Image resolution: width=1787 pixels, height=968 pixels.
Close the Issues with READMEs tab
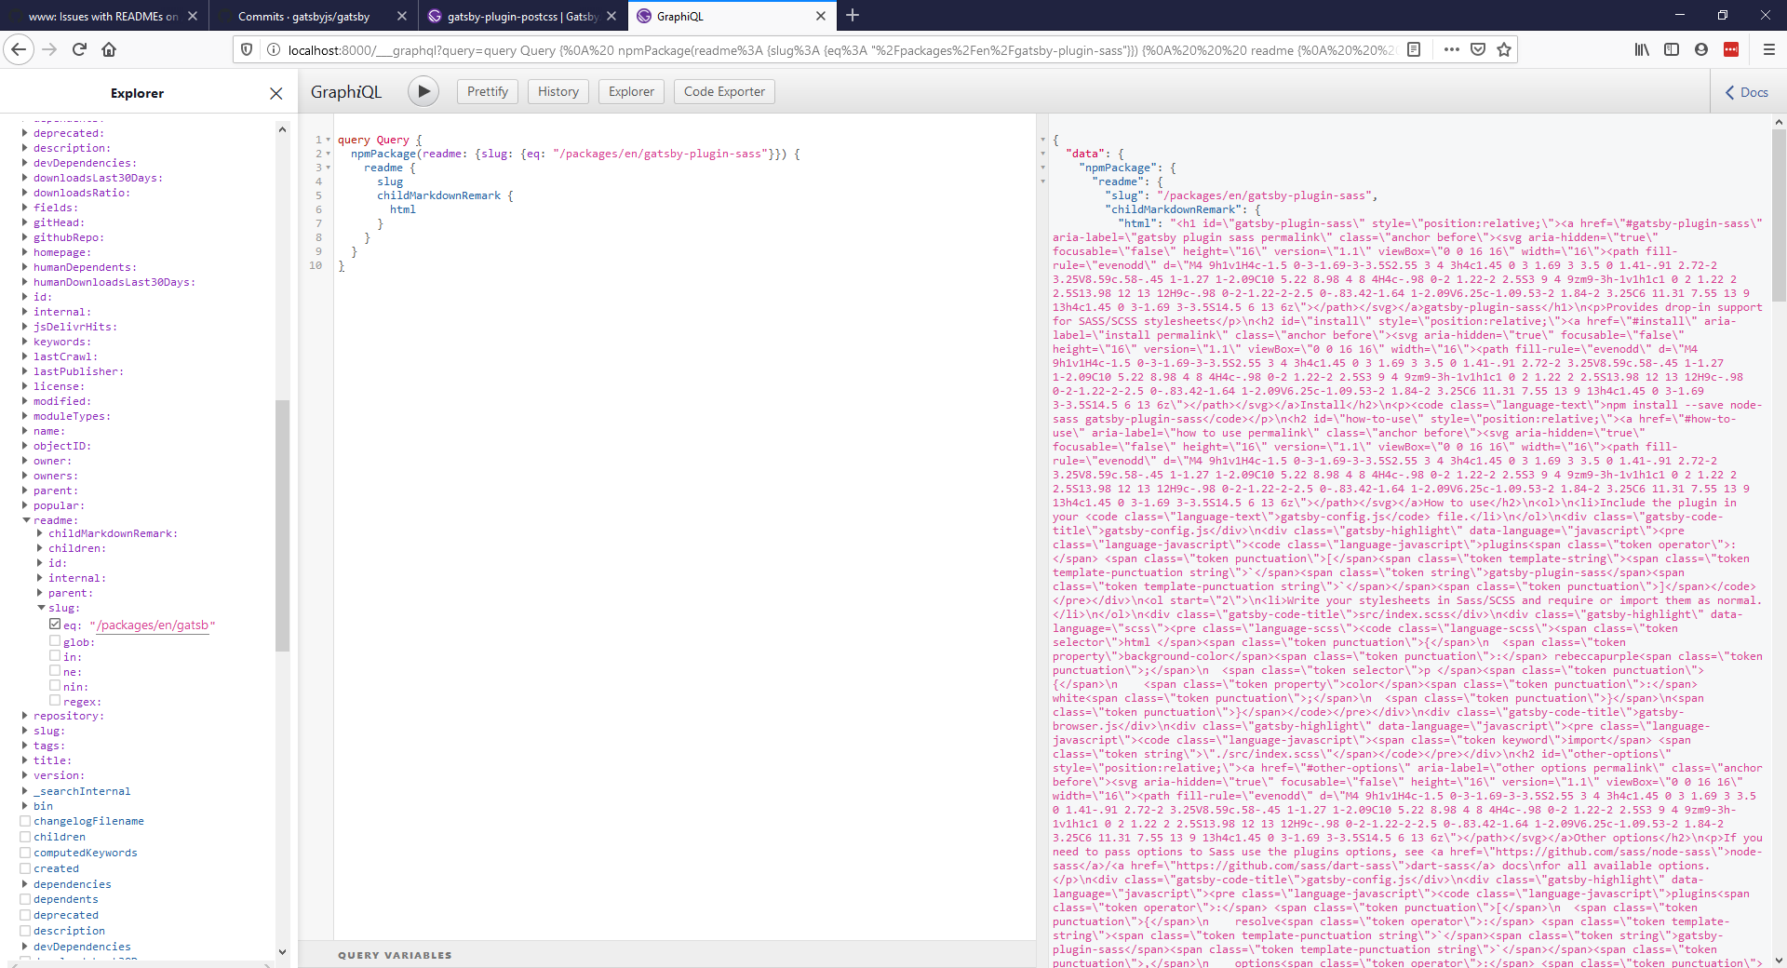[192, 16]
